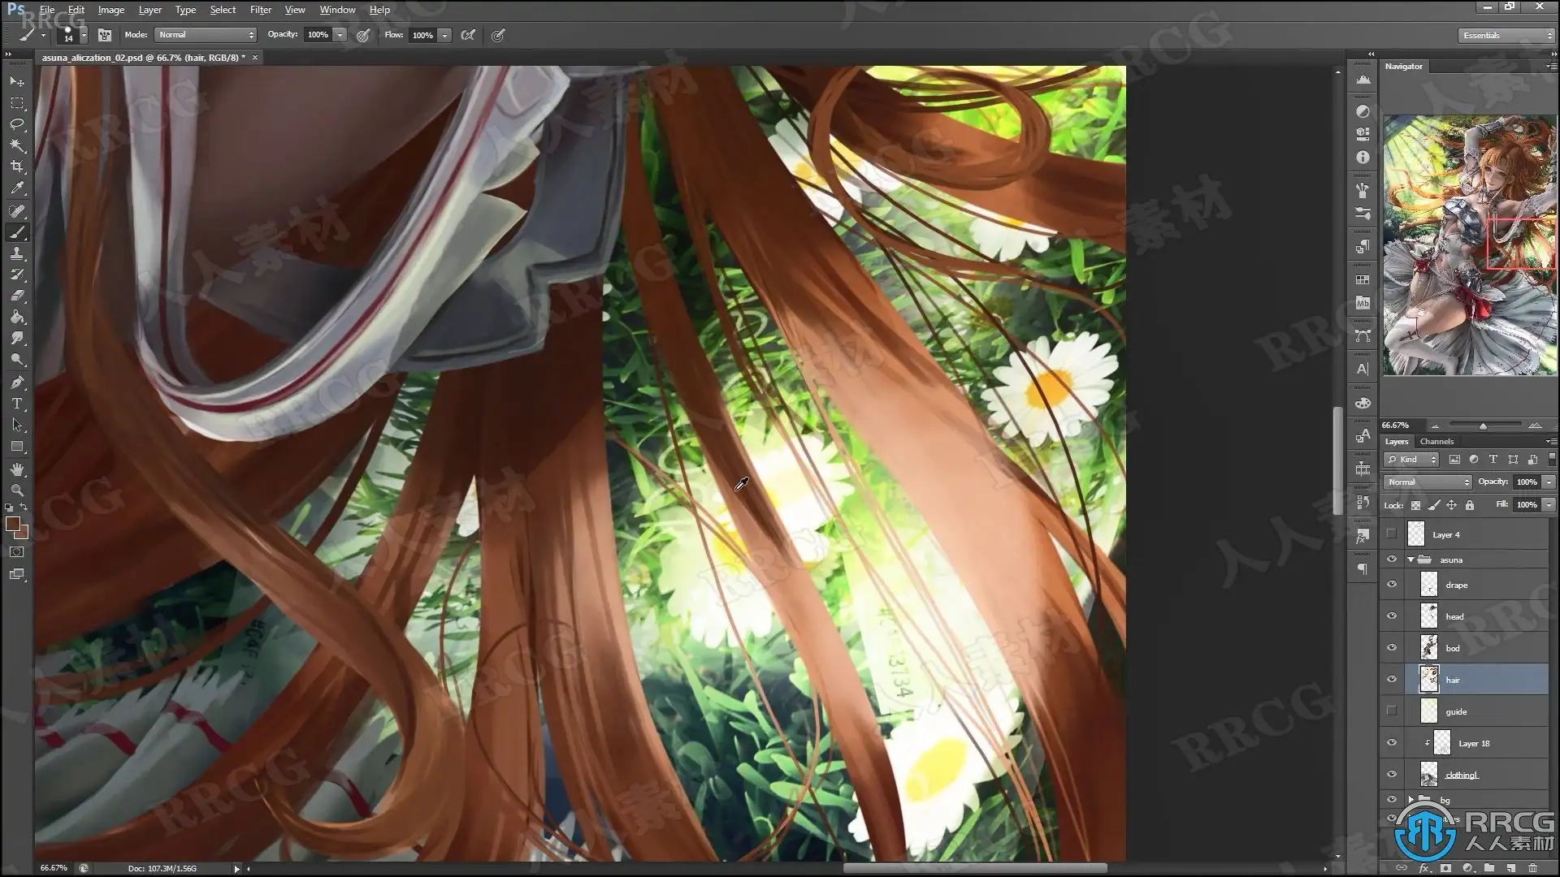The height and width of the screenshot is (877, 1560).
Task: Show the guide layer
Action: pyautogui.click(x=1392, y=711)
